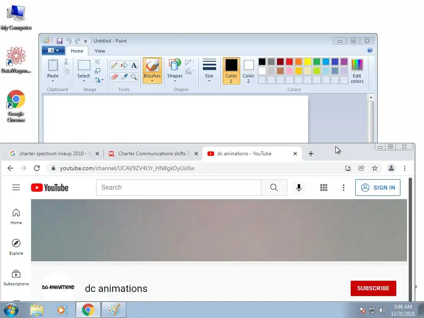The image size is (424, 318).
Task: Click the microphone voice search icon
Action: [299, 188]
